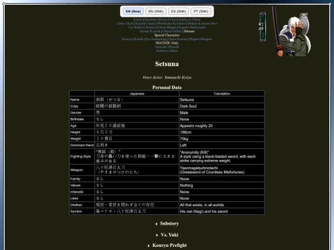Open the Akatsuki Musashi link
Image resolution: width=334 pixels, height=250 pixels.
pos(167,47)
